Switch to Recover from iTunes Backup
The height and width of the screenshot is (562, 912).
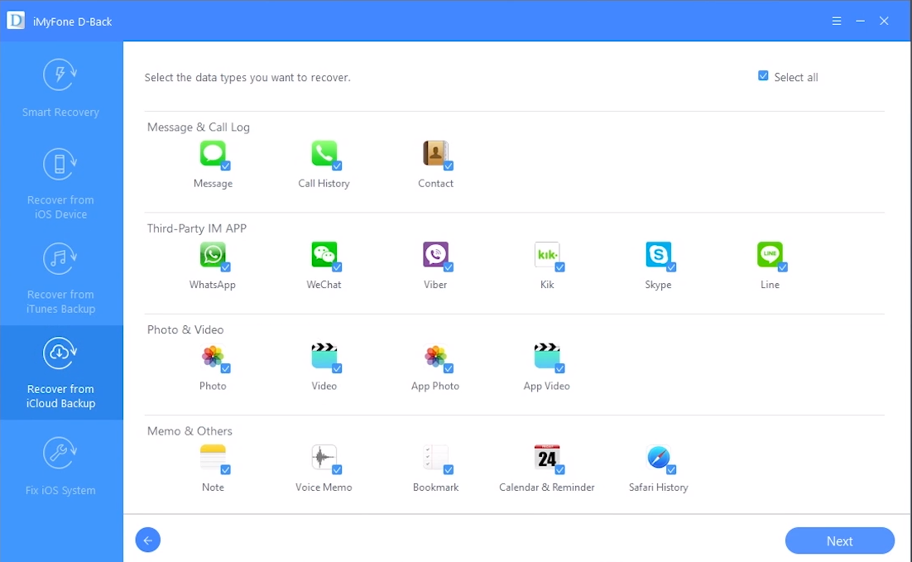point(60,278)
